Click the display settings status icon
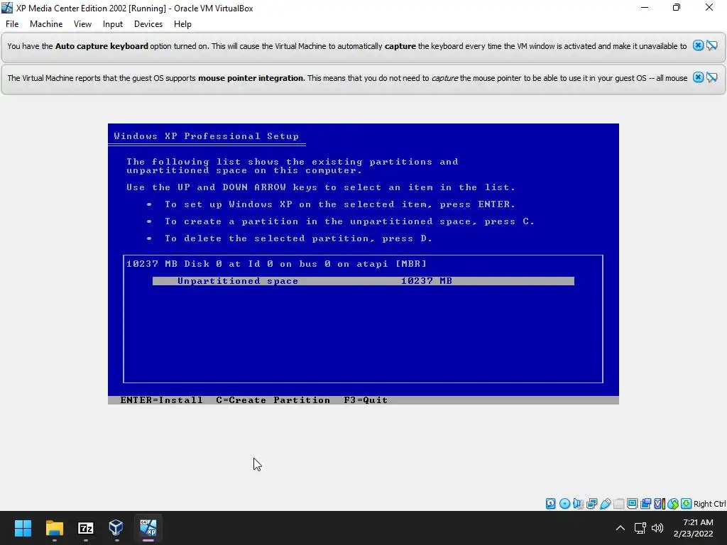727x545 pixels. tap(632, 503)
